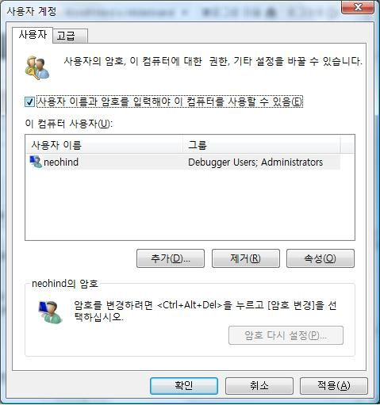
Task: Click the 추가(D)... button
Action: tap(171, 258)
